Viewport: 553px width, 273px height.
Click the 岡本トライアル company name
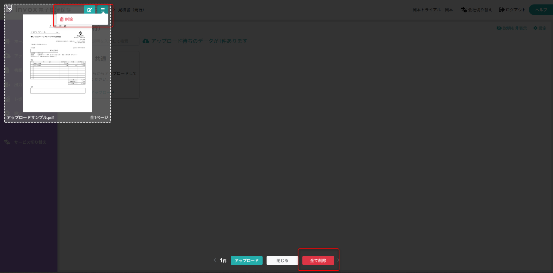426,10
